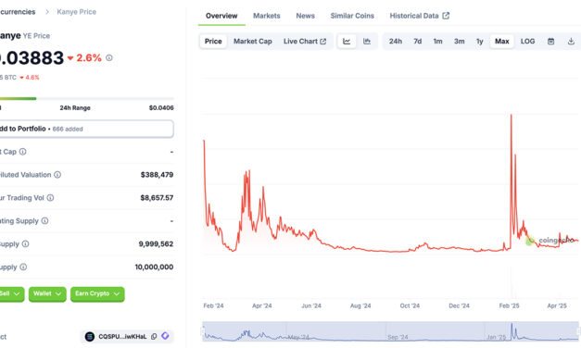Screen dimensions: 581x348
Task: Select the line chart view icon
Action: 347,41
